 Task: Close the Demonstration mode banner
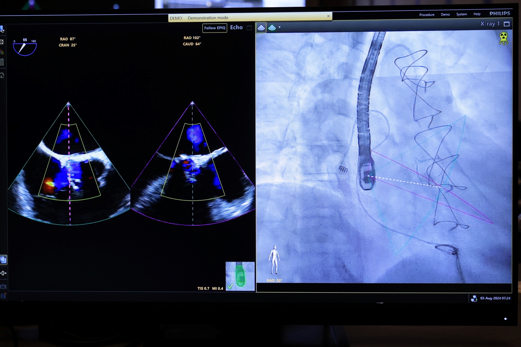[328, 16]
